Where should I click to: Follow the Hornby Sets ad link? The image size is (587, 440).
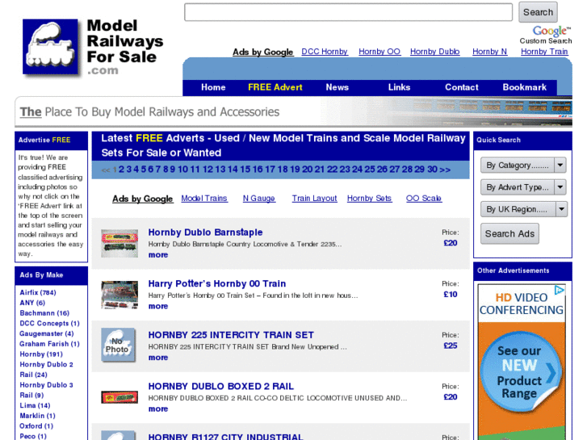(x=369, y=199)
